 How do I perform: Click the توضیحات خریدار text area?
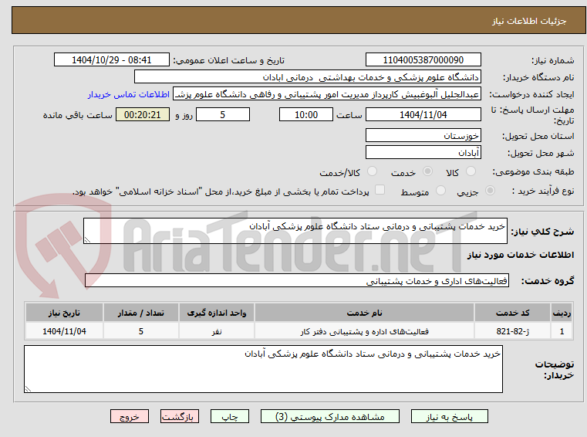click(x=263, y=369)
